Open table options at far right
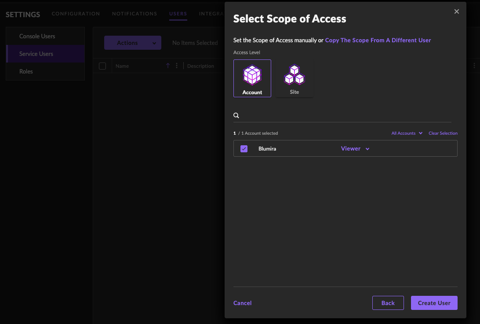Viewport: 480px width, 324px height. tap(474, 66)
